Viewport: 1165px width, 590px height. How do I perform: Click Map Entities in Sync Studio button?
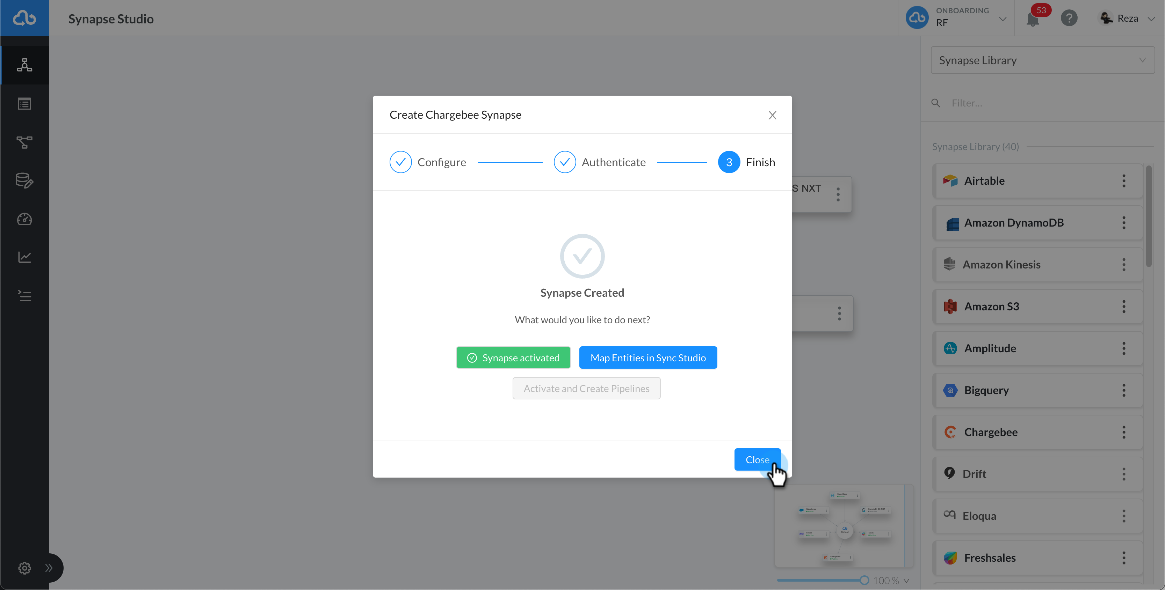point(647,358)
